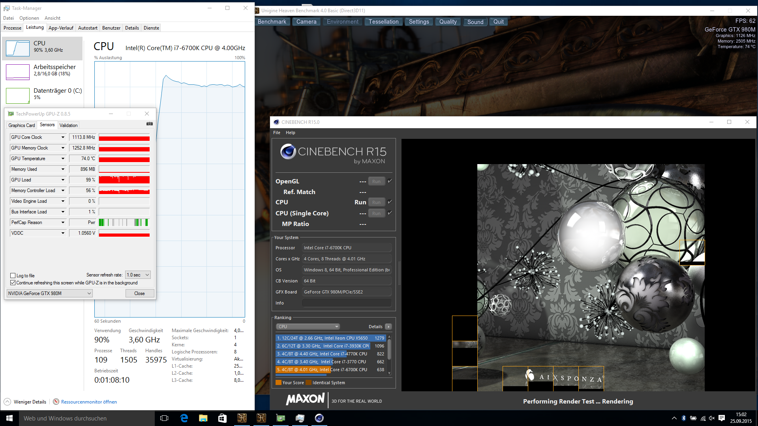758x426 pixels.
Task: Switch to Prozesse tab in Task Manager
Action: 12,28
